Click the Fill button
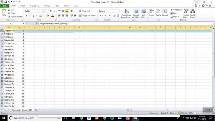Screen dimensions: 215x121 174,13
